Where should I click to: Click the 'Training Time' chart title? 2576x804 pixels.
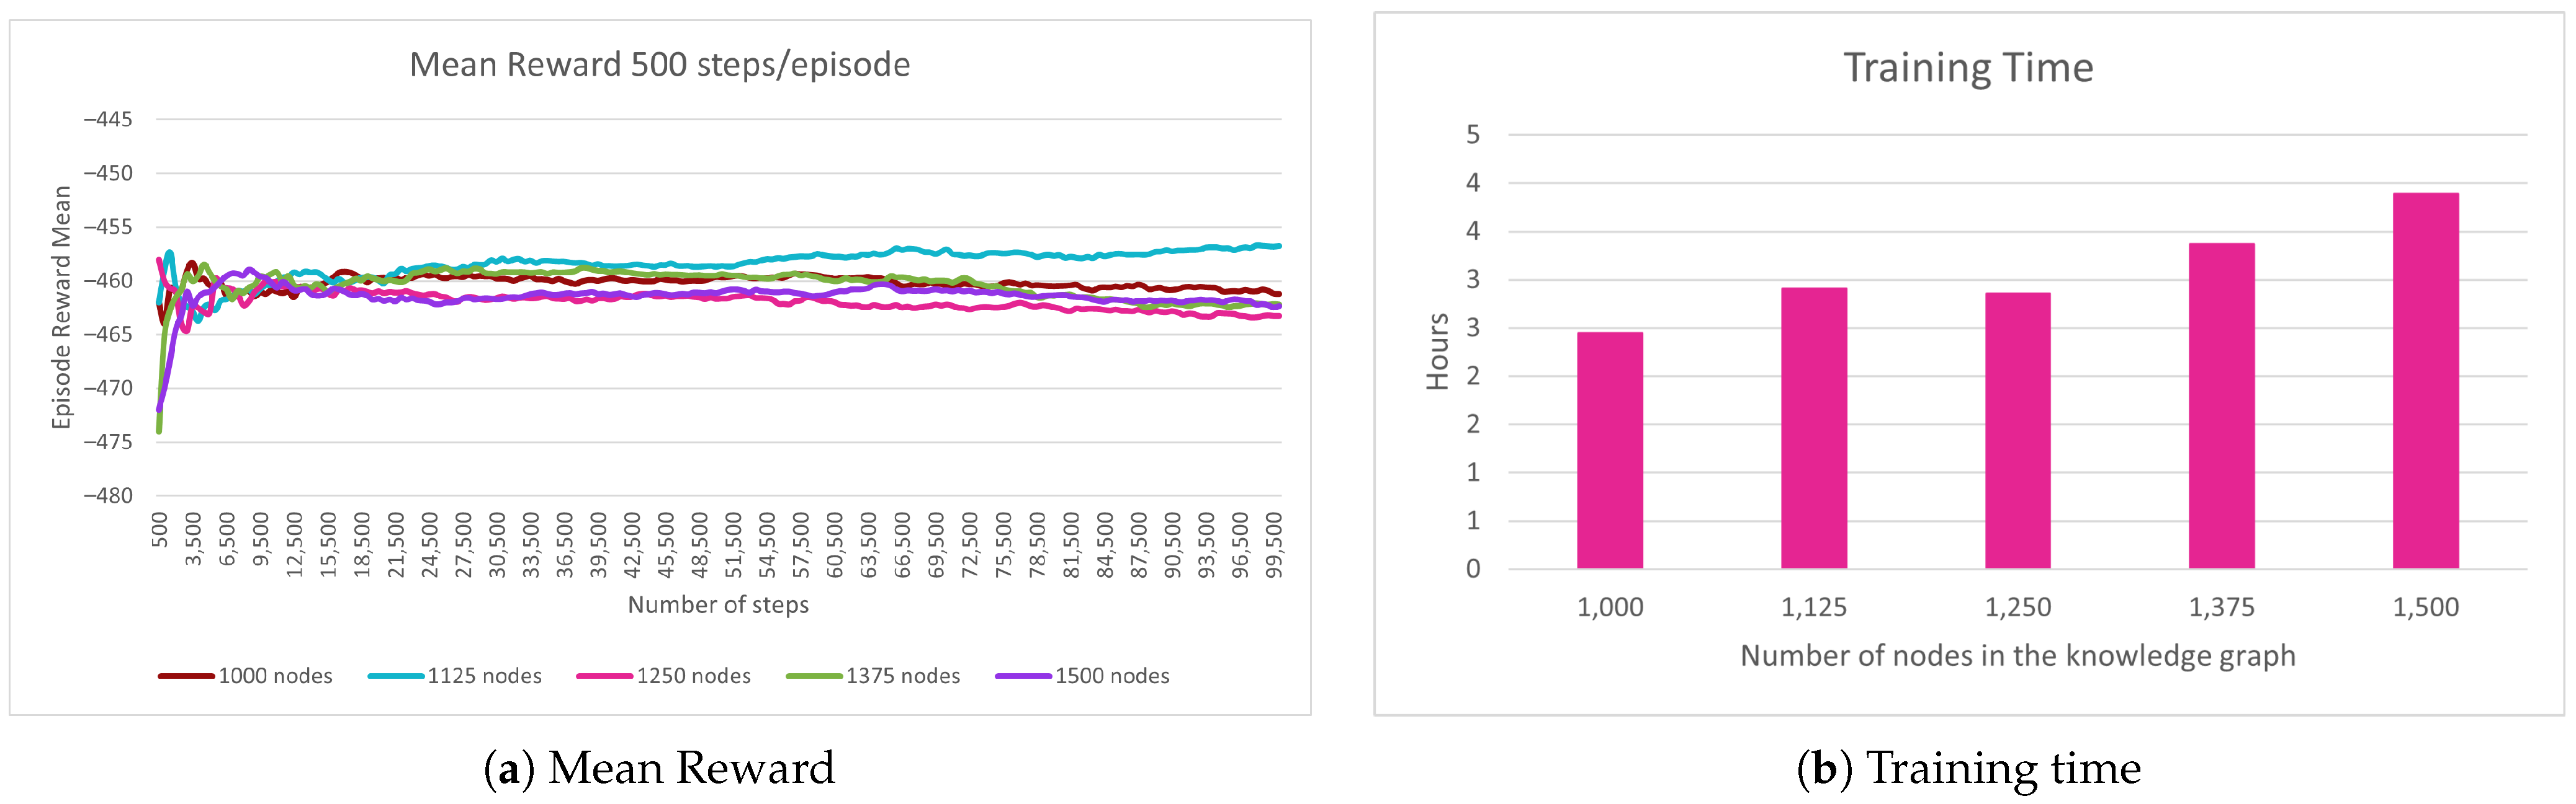[x=1968, y=68]
